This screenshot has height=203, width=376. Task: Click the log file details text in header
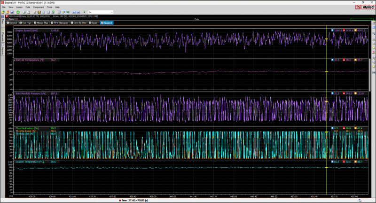pyautogui.click(x=53, y=16)
